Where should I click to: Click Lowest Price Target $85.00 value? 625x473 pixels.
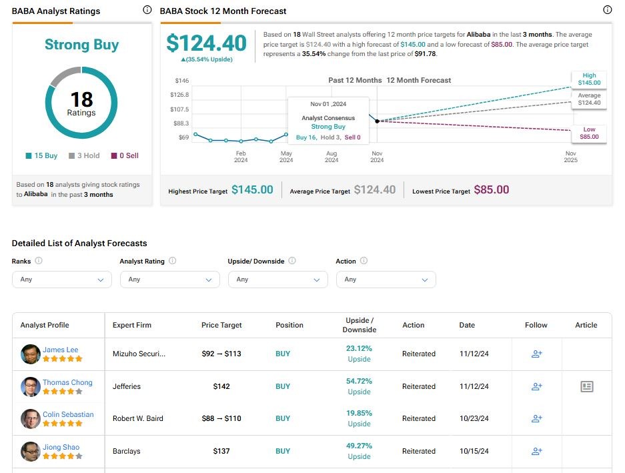point(492,190)
